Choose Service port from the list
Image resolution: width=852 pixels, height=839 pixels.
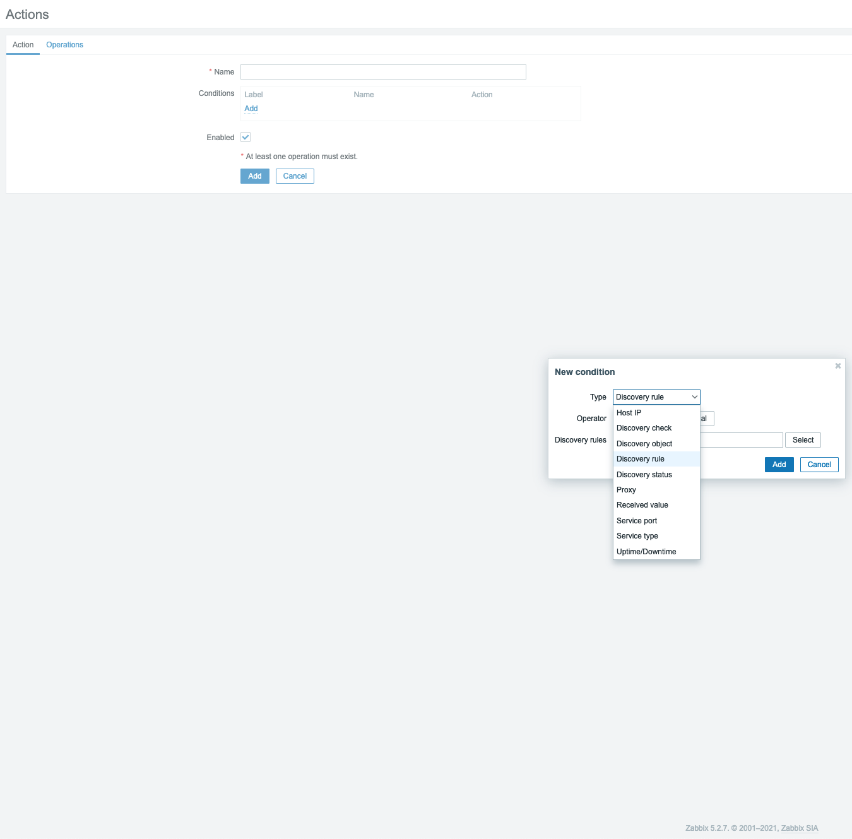(x=656, y=521)
